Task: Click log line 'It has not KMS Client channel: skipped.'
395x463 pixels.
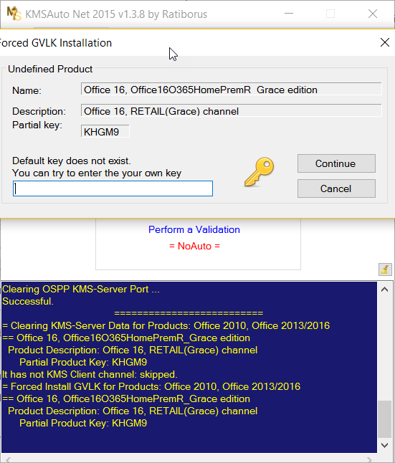Action: 90,374
